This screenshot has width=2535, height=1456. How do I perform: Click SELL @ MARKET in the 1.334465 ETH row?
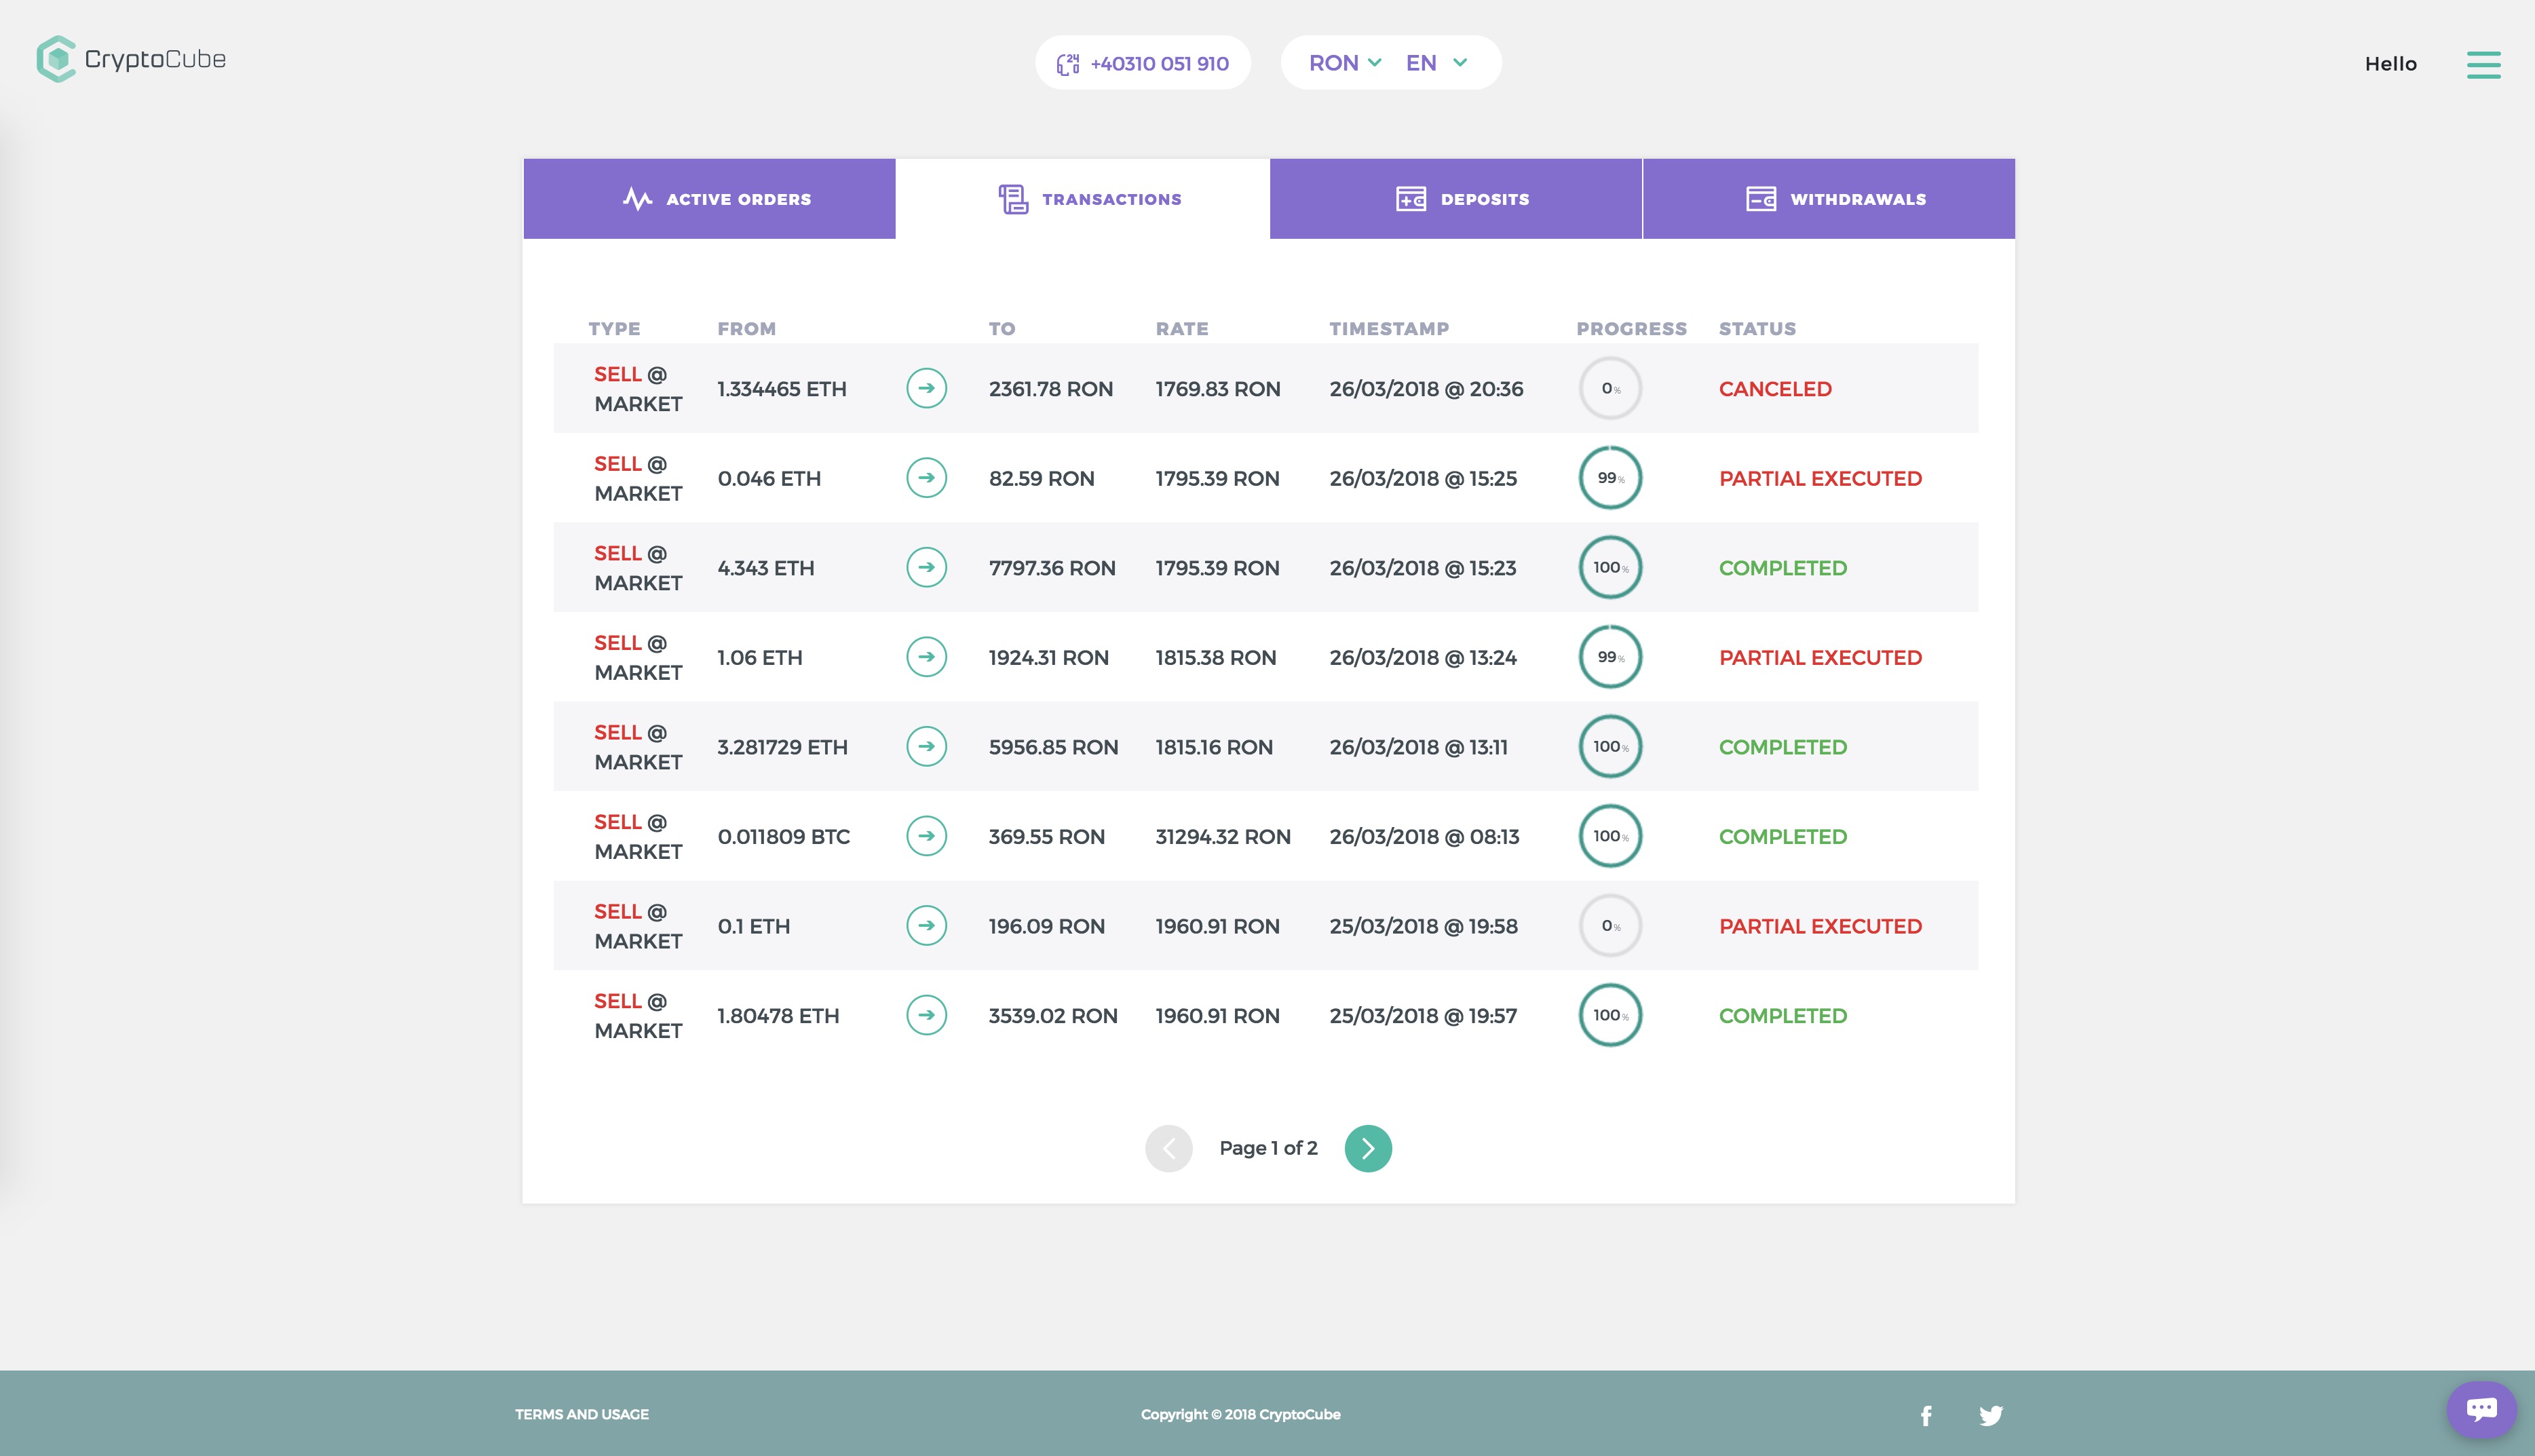point(638,389)
